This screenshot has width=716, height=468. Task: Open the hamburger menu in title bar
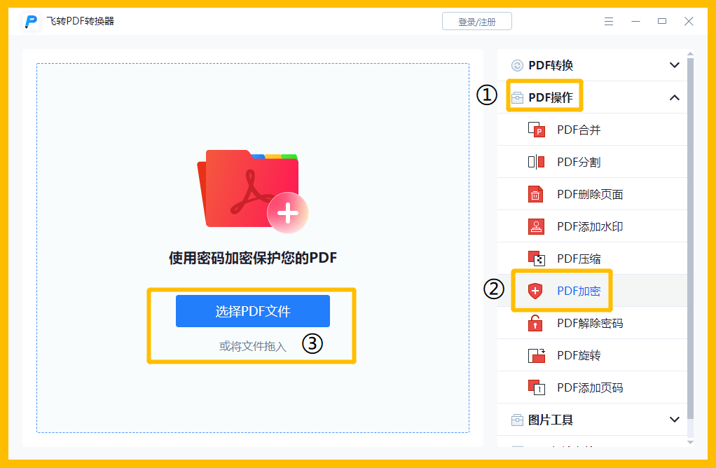point(609,22)
